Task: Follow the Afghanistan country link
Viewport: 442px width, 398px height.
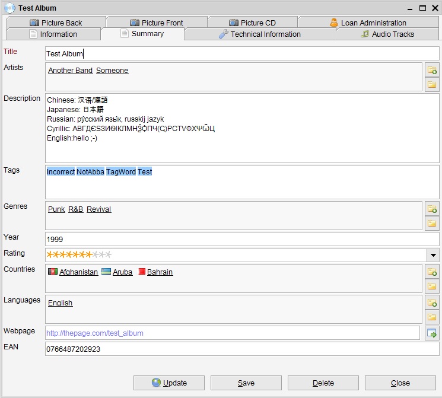Action: click(78, 272)
